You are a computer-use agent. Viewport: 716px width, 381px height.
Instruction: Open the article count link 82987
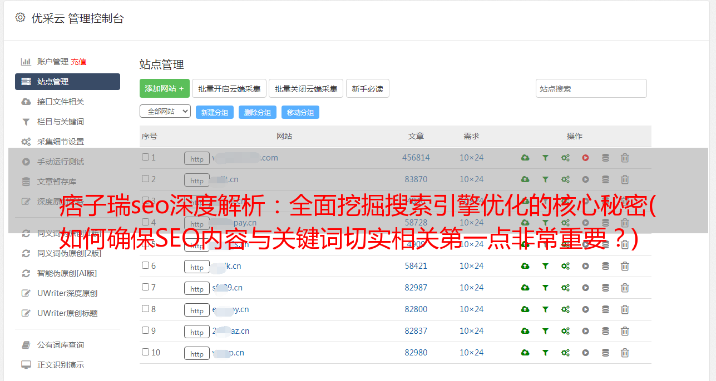(416, 288)
